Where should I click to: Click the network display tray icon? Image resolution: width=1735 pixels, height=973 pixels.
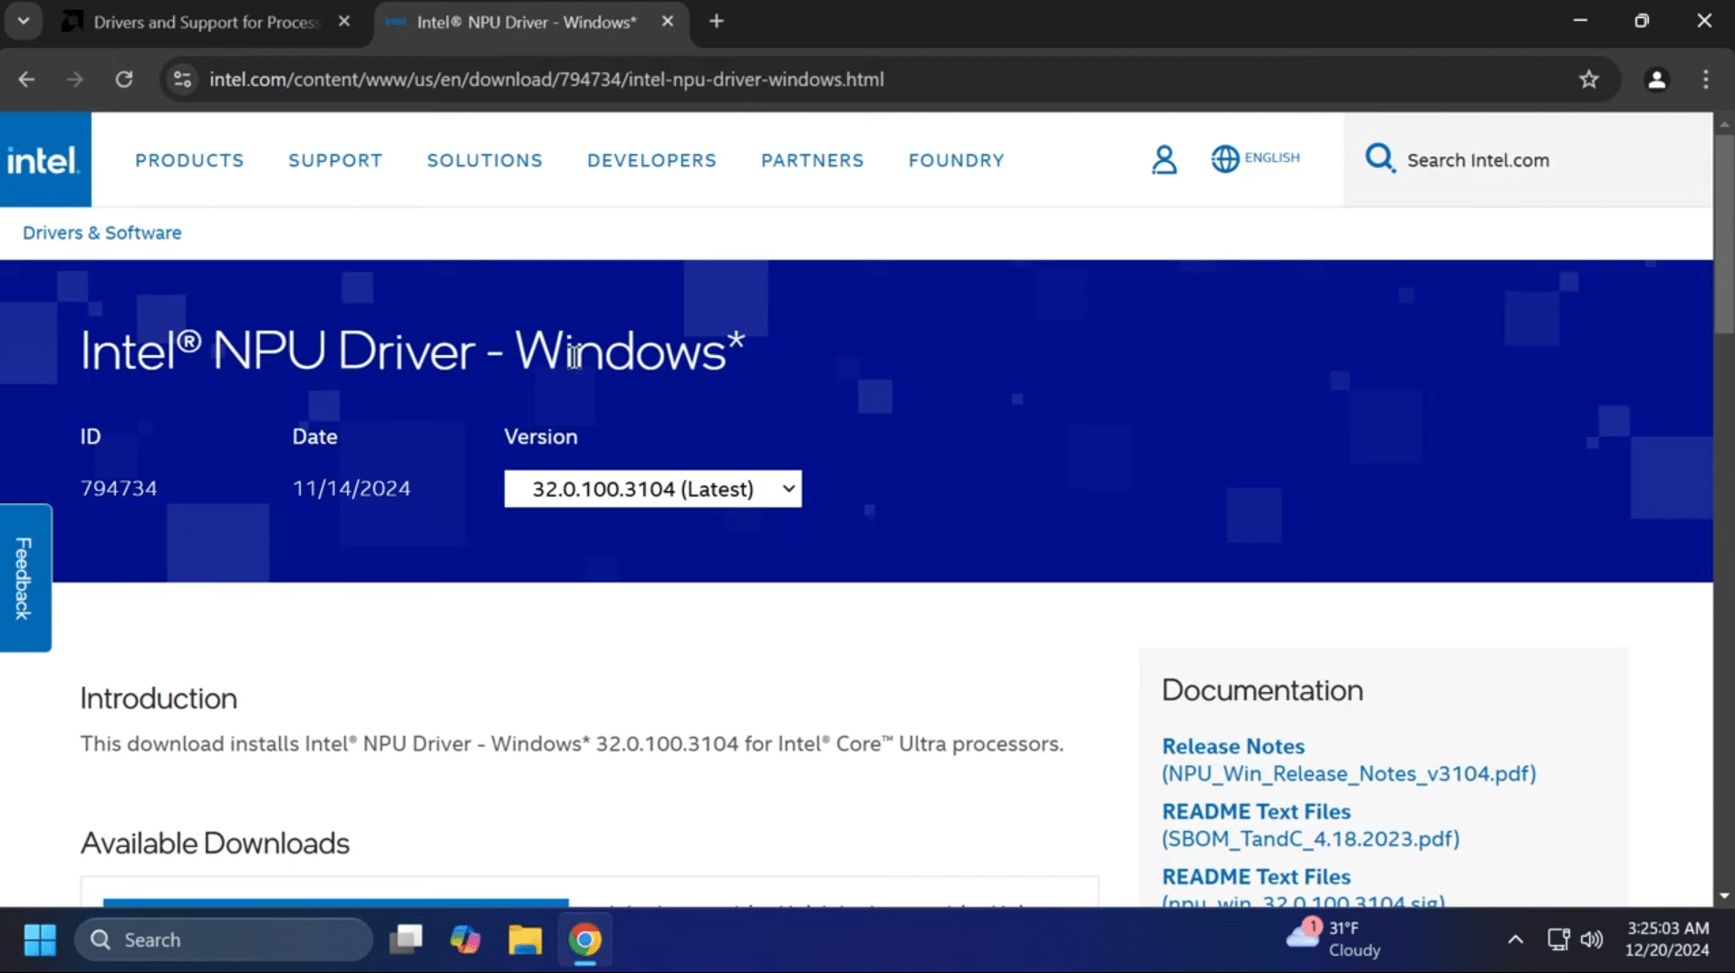click(x=1558, y=939)
